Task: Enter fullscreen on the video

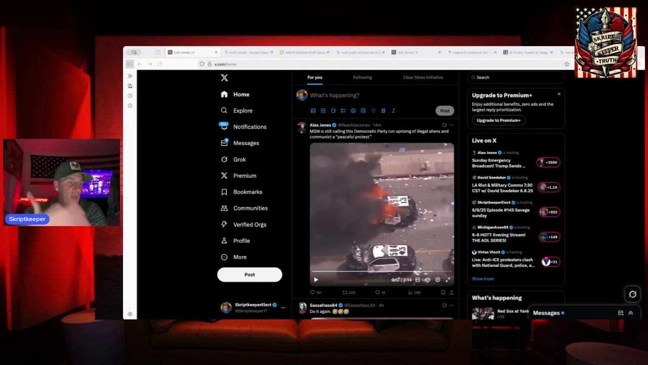Action: click(448, 279)
